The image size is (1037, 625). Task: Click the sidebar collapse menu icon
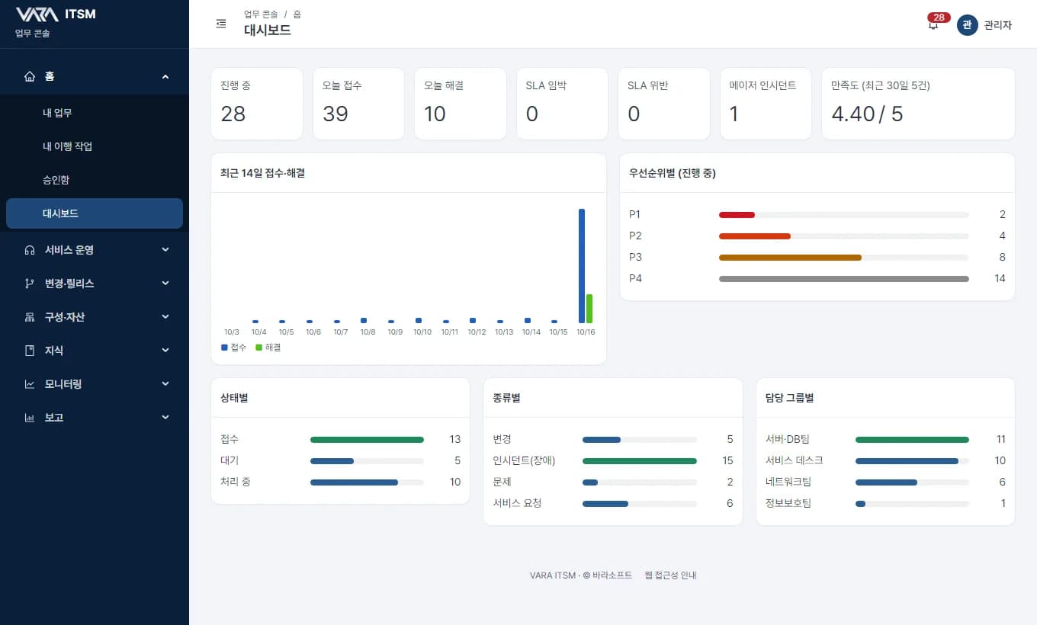221,24
